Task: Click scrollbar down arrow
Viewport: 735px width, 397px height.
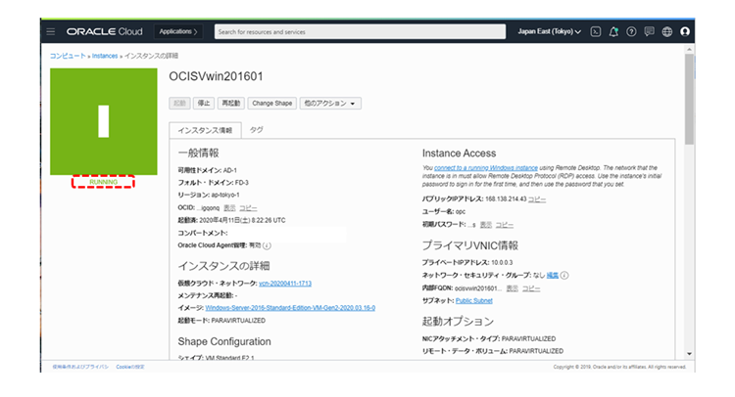Action: pos(689,354)
